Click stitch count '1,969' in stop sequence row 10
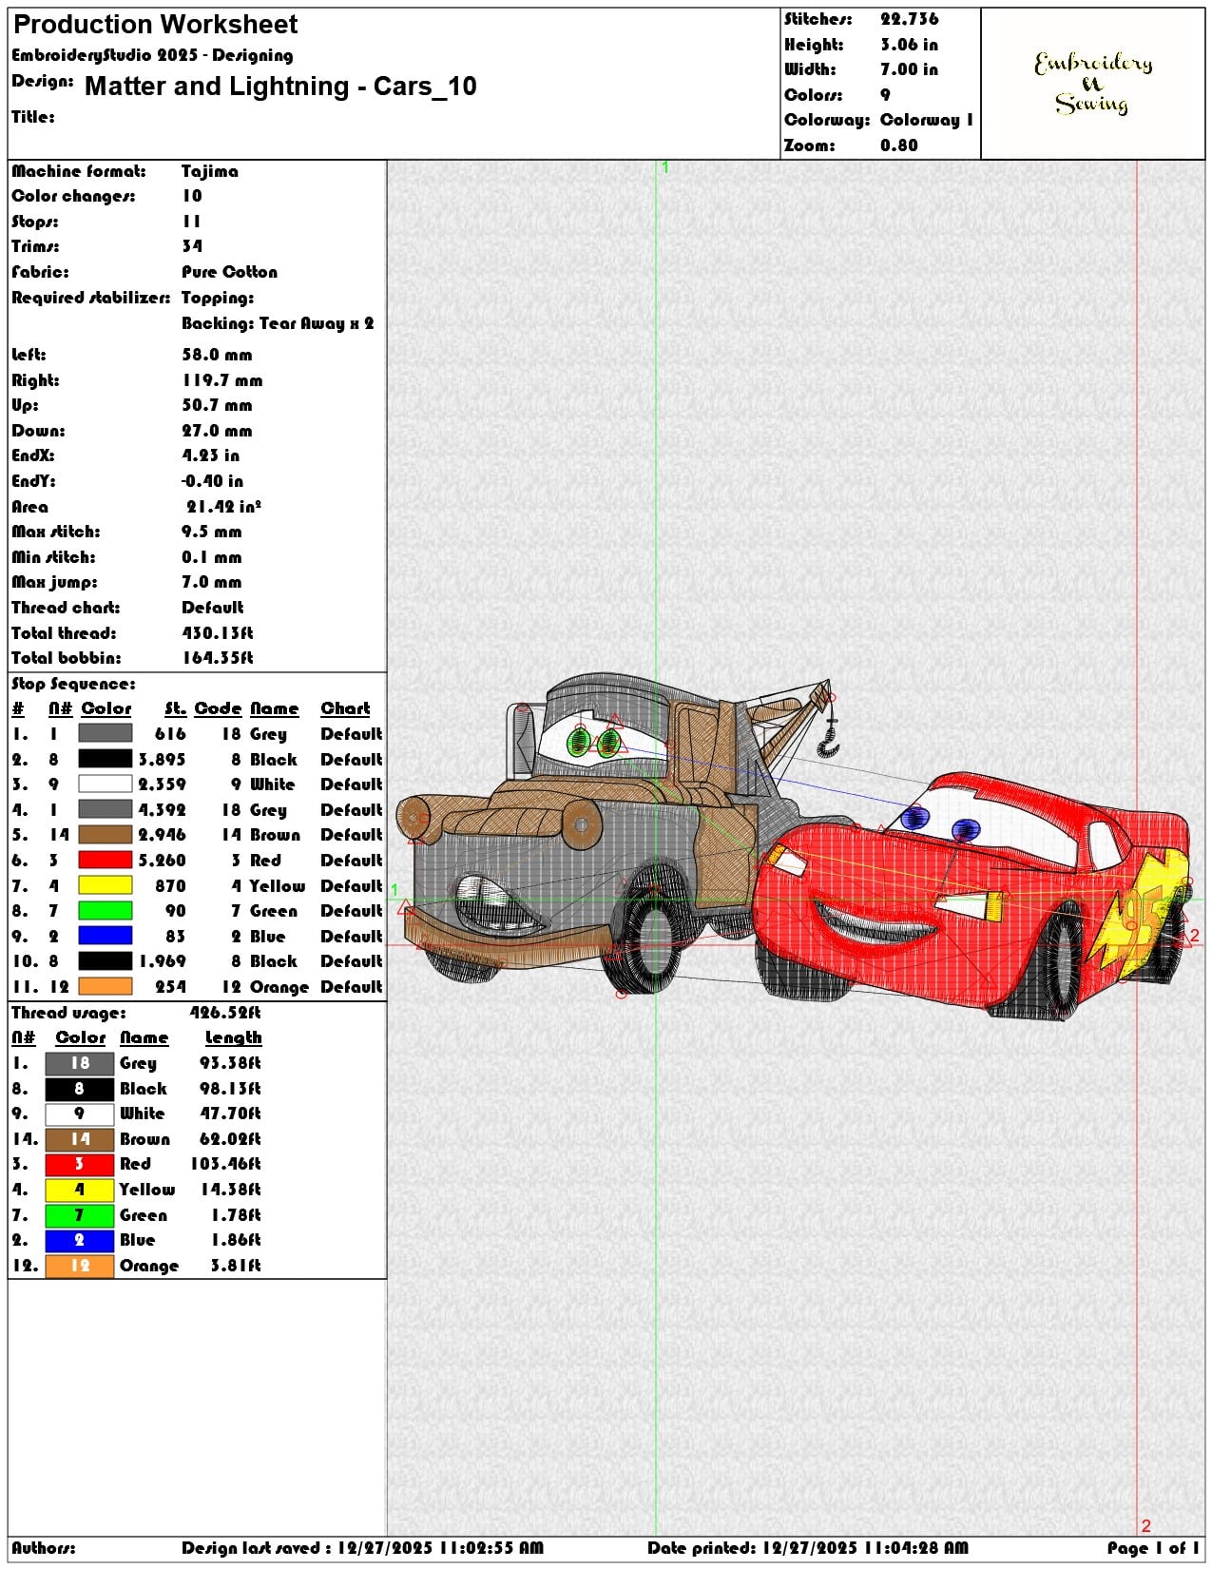1212x1569 pixels. click(162, 961)
